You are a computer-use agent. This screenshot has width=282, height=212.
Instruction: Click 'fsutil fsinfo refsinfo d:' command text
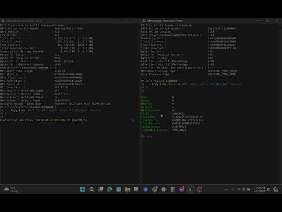[173, 25]
